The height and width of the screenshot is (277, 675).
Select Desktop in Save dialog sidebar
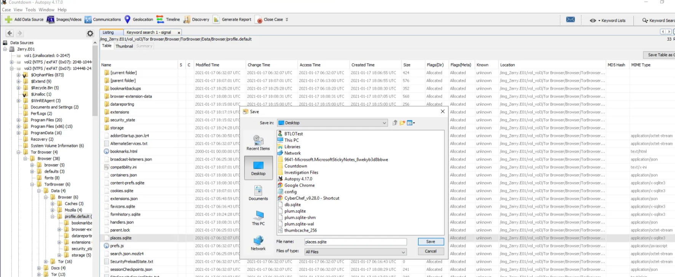pos(258,168)
